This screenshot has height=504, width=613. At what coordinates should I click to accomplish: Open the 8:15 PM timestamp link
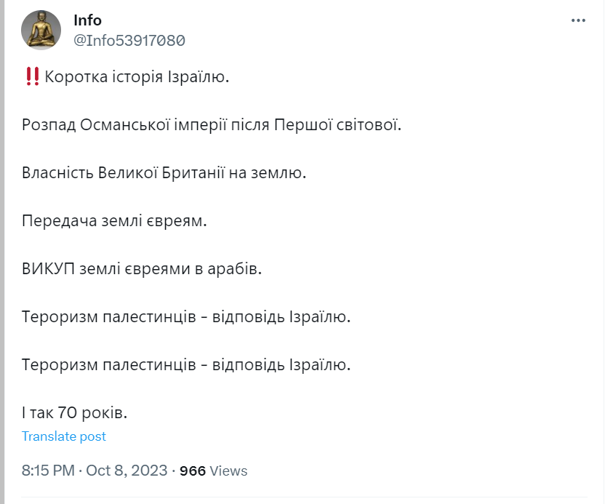point(48,471)
